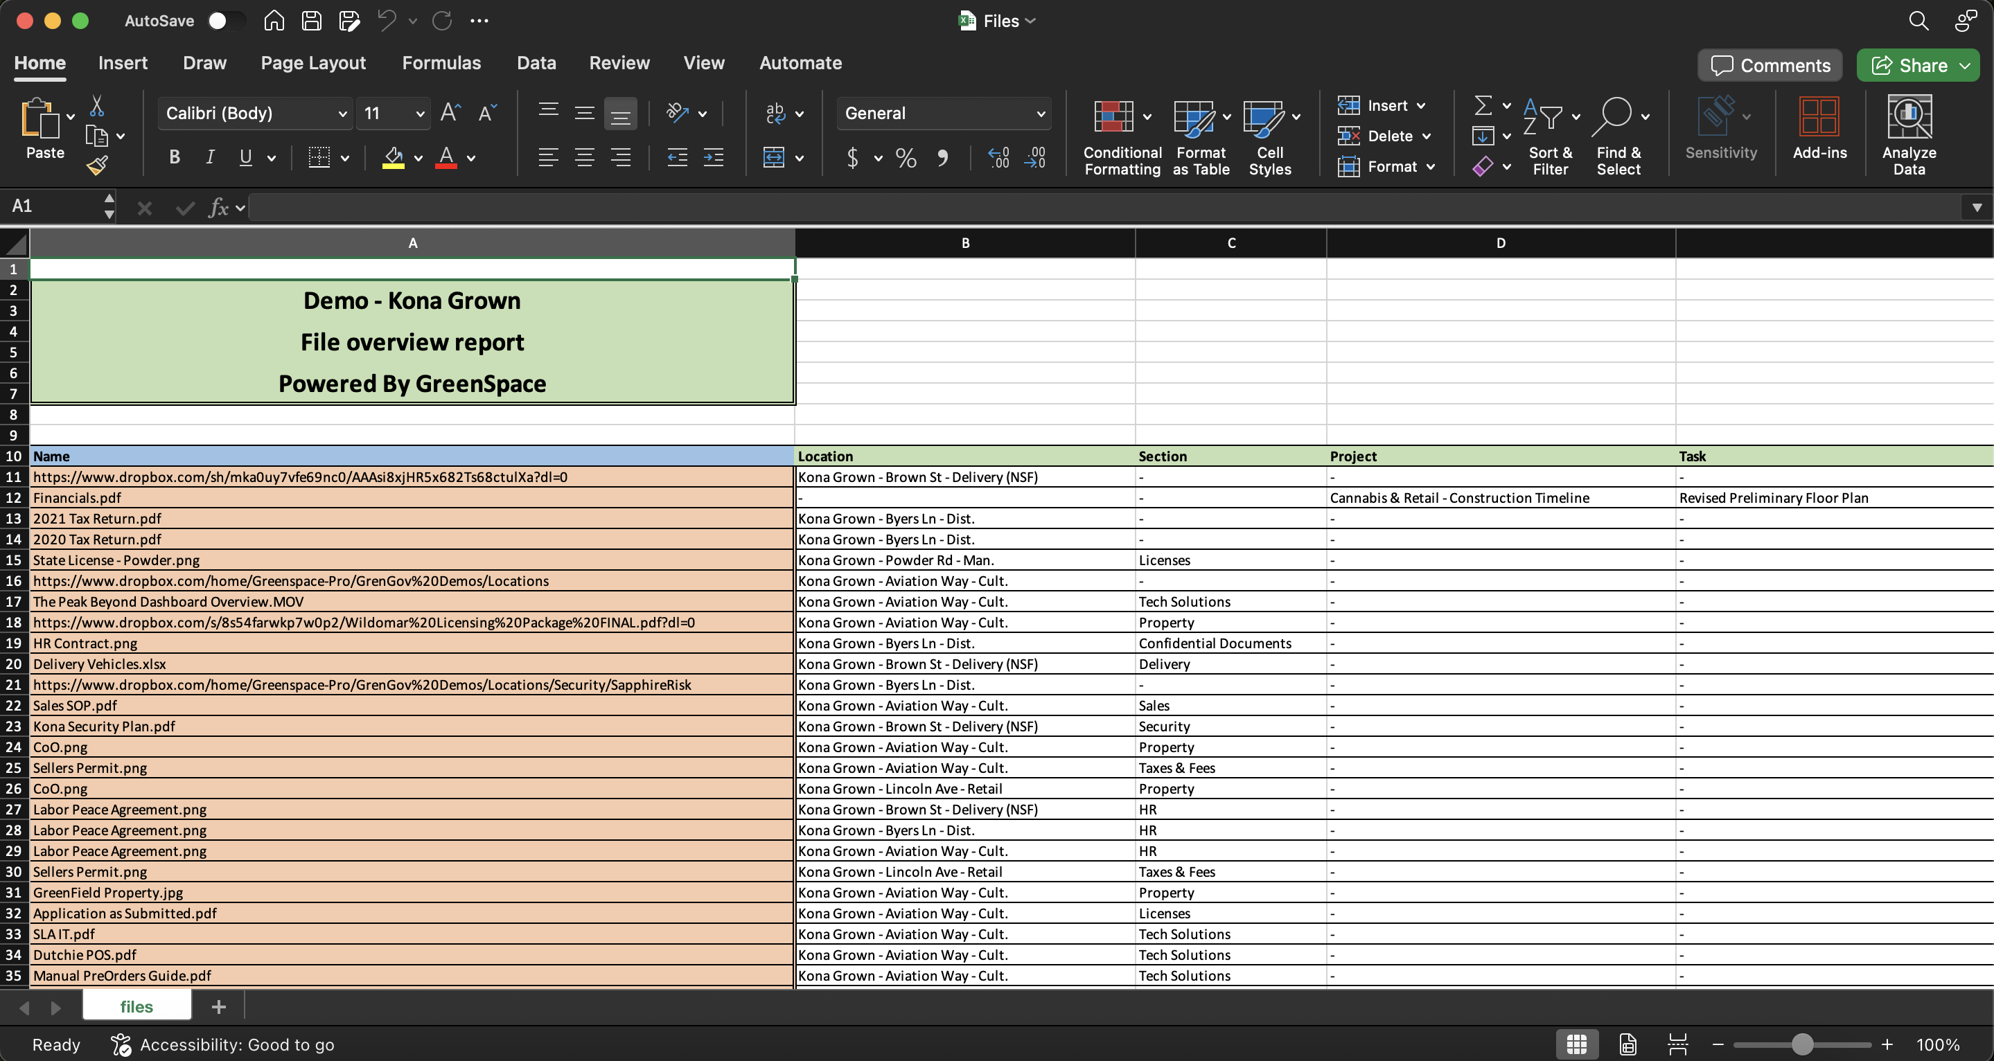The height and width of the screenshot is (1061, 1994).
Task: Apply percent style
Action: click(906, 158)
